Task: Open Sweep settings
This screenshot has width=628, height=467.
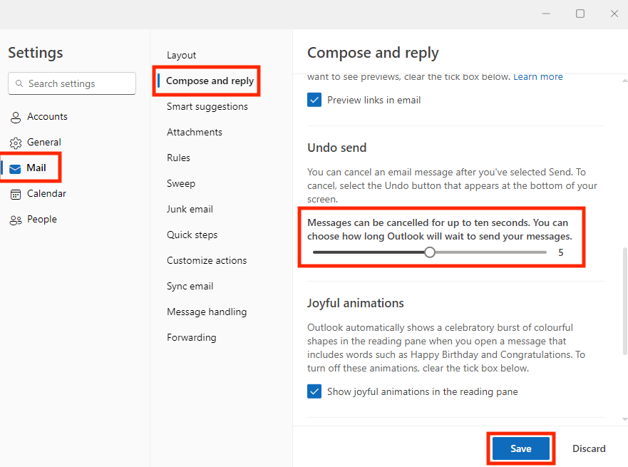Action: point(181,183)
